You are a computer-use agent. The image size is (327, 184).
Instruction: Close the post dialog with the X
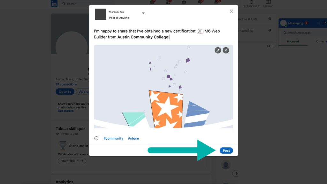(231, 11)
